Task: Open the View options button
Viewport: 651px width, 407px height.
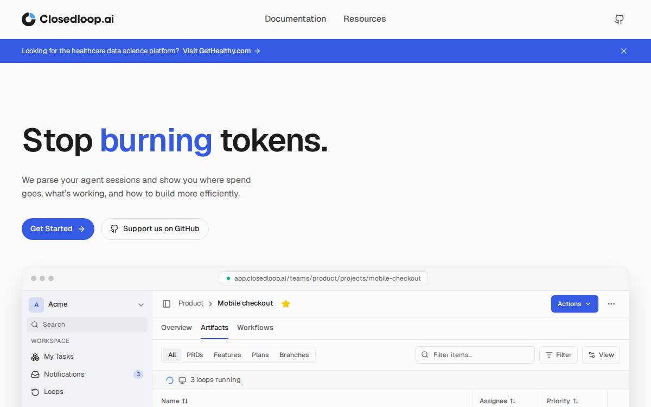Action: pyautogui.click(x=601, y=355)
